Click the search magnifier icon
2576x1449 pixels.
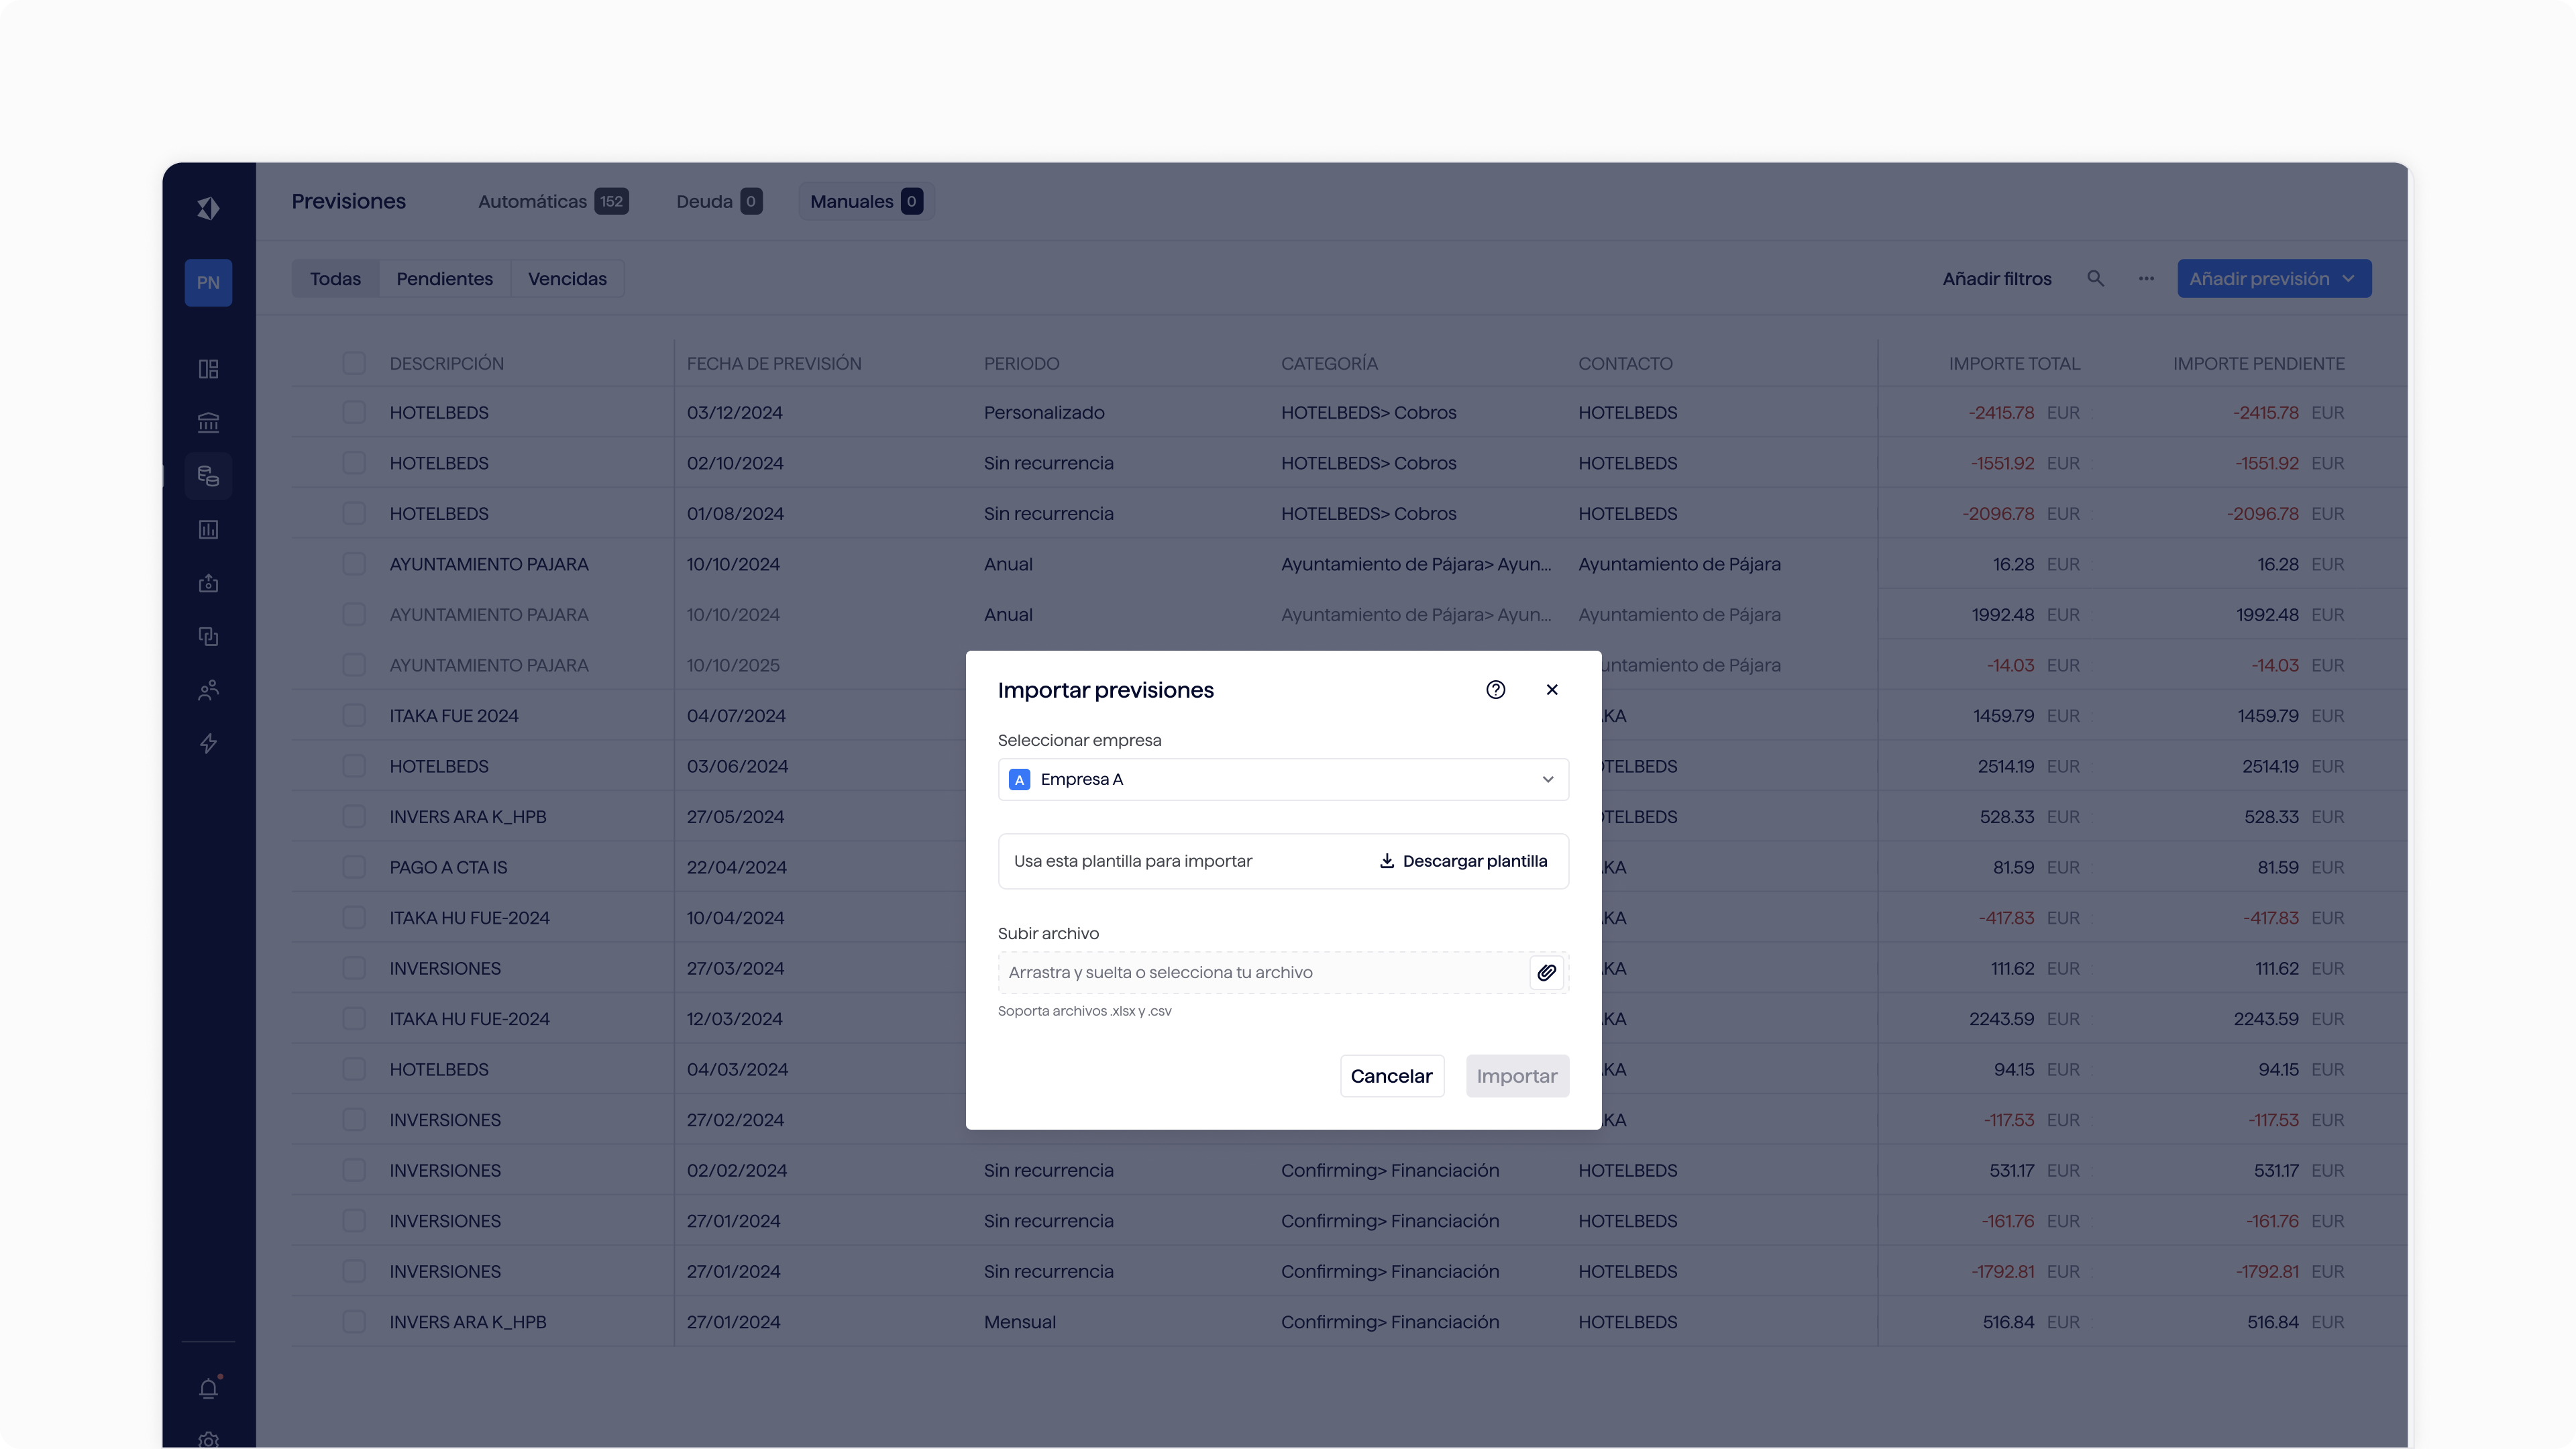2095,279
